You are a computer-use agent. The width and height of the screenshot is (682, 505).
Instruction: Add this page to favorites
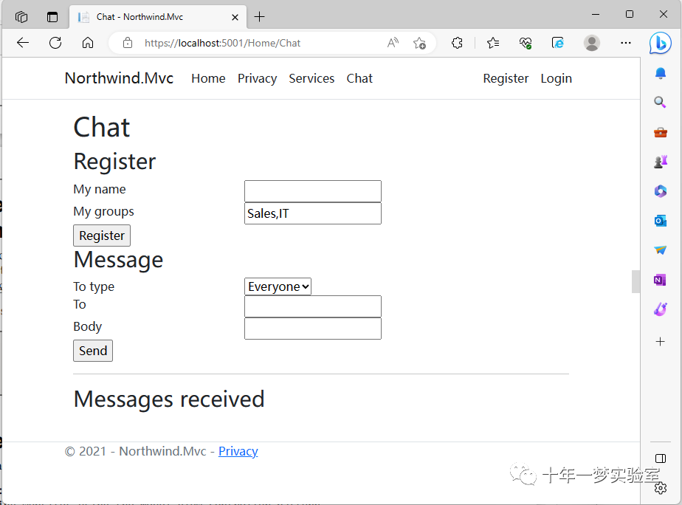[419, 43]
